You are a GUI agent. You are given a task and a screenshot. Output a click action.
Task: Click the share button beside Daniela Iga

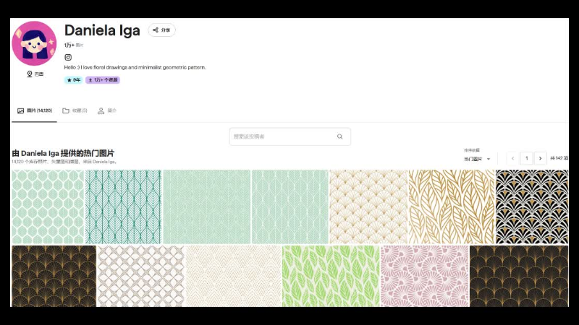tap(161, 30)
